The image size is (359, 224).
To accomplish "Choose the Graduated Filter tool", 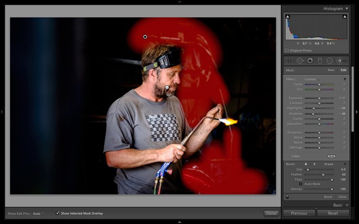I will (320, 61).
